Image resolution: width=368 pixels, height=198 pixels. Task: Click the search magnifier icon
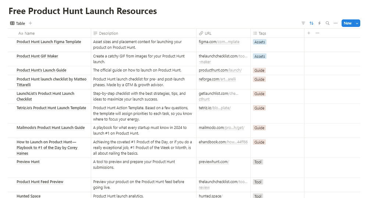328,23
